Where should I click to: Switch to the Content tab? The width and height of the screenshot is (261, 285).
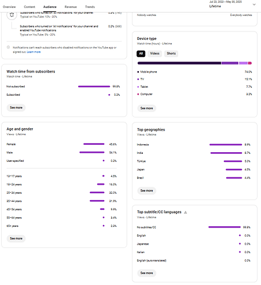[30, 7]
